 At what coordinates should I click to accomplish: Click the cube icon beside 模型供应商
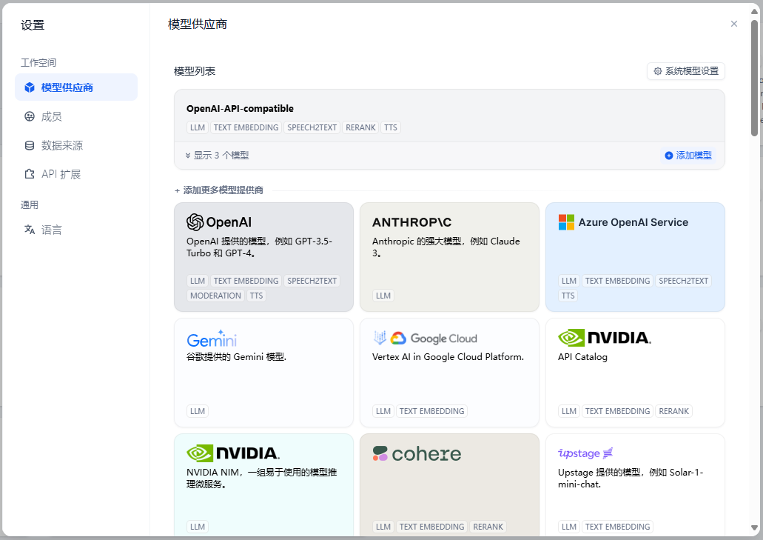30,87
